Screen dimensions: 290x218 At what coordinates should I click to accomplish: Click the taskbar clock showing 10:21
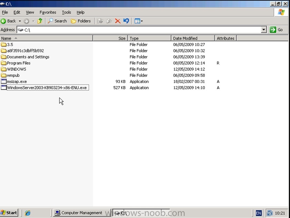pyautogui.click(x=280, y=213)
